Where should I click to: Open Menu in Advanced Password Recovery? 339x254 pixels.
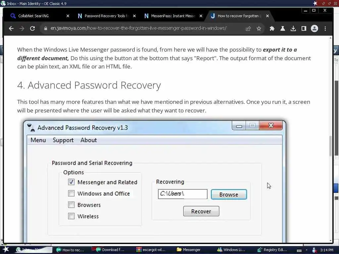point(38,140)
